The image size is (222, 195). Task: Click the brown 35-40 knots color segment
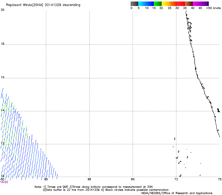pyautogui.click(x=189, y=4)
